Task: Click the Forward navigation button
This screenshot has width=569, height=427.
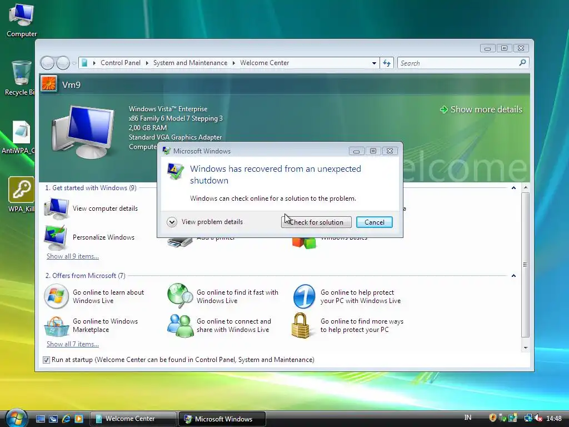Action: pos(63,63)
